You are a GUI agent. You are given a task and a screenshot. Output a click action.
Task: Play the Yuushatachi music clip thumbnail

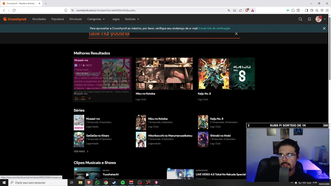click(87, 173)
